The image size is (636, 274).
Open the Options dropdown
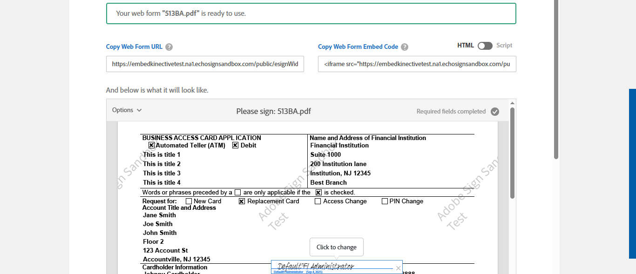(127, 110)
